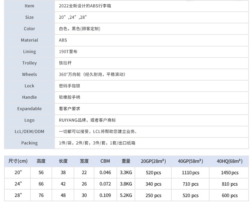Viewport: 251px width, 211px height.
Task: Click the color value '白色，黑色(顾客定制)'
Action: tap(80, 29)
